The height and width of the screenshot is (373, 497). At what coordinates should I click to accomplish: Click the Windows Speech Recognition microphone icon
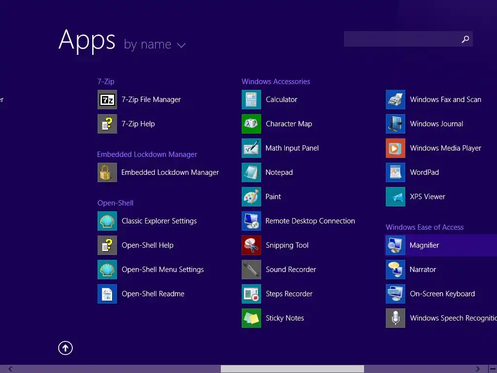click(396, 318)
